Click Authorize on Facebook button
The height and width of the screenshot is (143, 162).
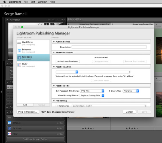(68, 61)
